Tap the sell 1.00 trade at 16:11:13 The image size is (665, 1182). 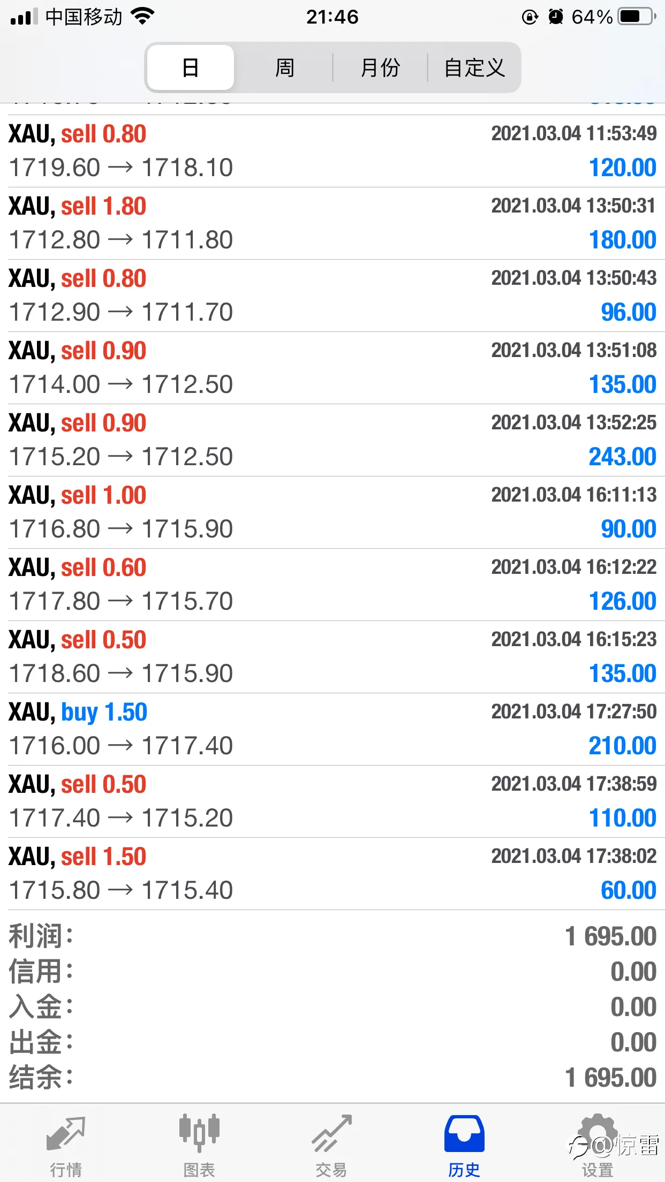click(333, 512)
